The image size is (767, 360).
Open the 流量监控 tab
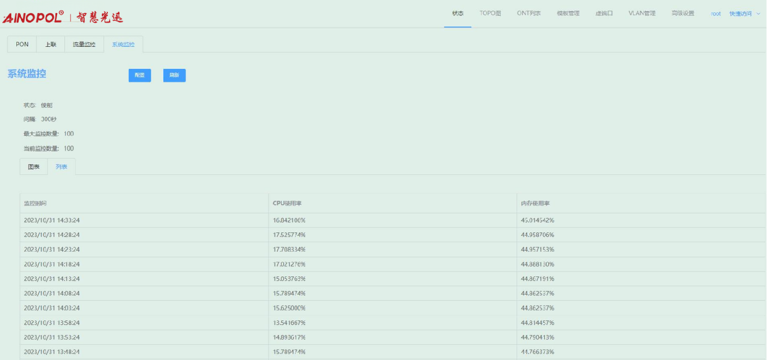(x=84, y=45)
